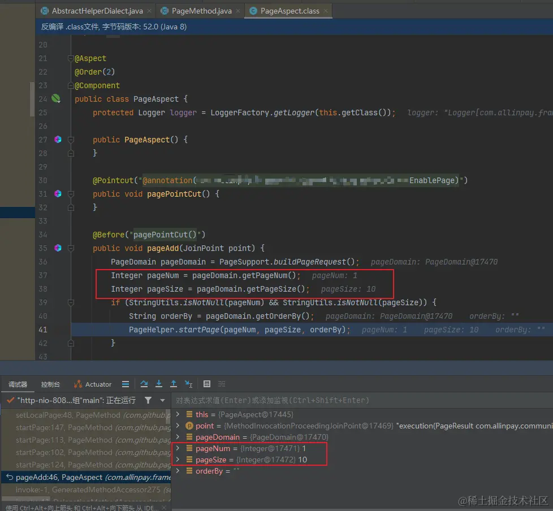Toggle the fold marker on line 27 constructor
This screenshot has width=553, height=511.
click(71, 140)
